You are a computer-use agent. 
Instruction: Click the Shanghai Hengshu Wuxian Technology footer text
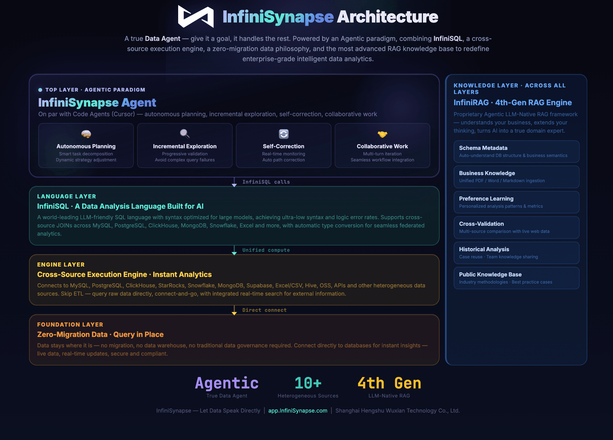[x=397, y=411]
